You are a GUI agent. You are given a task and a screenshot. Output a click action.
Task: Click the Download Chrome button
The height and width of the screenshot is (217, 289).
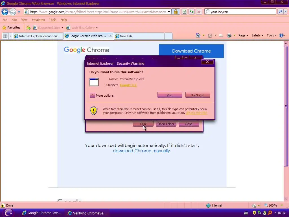(x=191, y=51)
